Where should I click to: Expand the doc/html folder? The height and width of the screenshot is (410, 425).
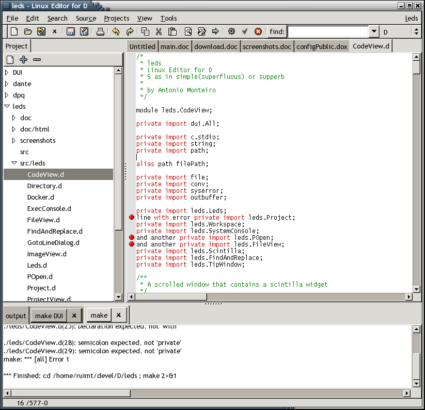coord(14,129)
